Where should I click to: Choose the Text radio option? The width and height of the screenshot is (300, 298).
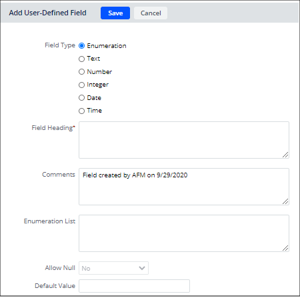(81, 59)
